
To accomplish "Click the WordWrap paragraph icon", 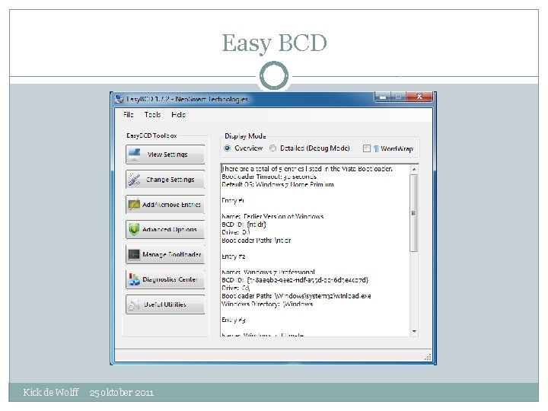I will pos(376,148).
